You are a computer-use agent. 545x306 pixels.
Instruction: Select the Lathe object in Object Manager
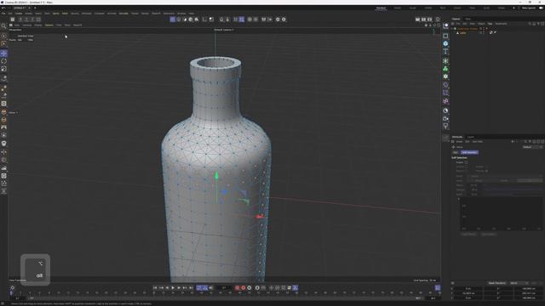463,32
